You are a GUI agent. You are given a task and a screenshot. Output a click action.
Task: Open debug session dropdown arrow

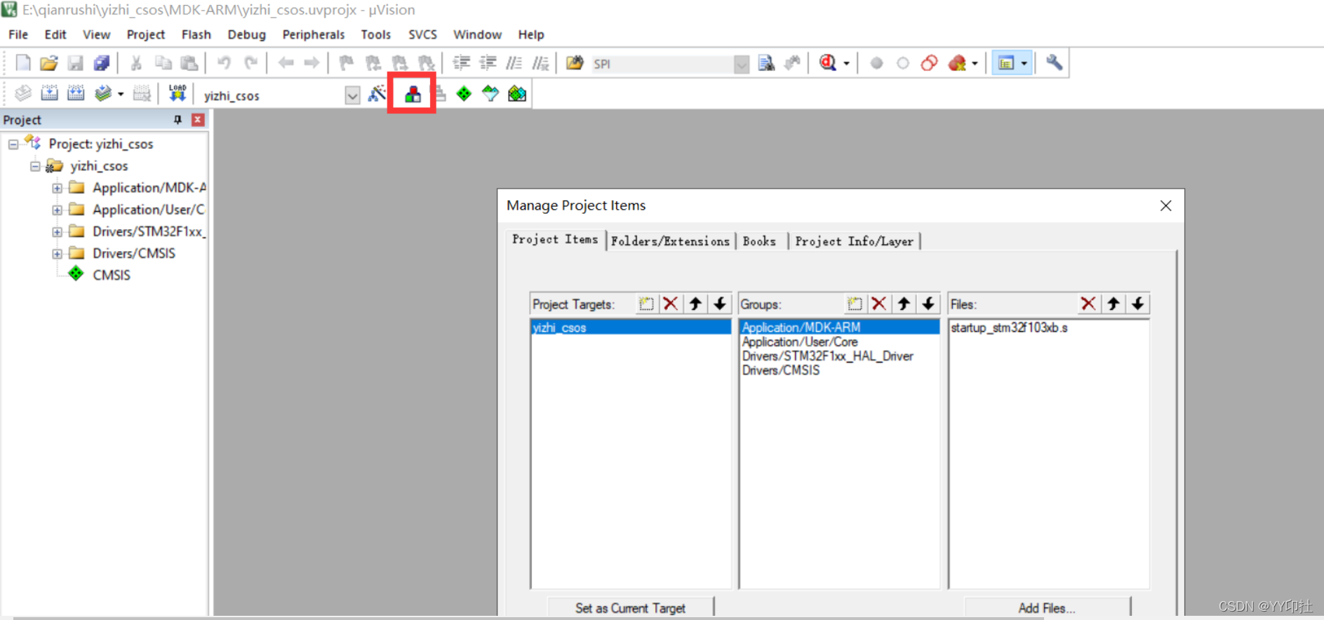(x=847, y=64)
